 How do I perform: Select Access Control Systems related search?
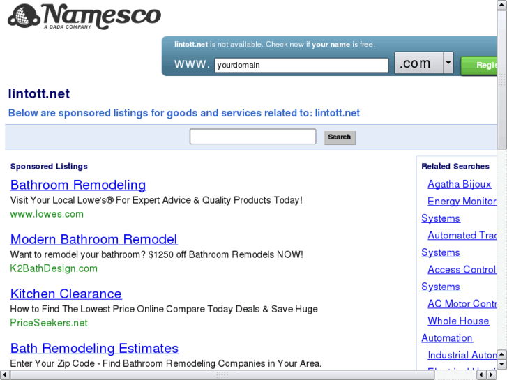462,270
